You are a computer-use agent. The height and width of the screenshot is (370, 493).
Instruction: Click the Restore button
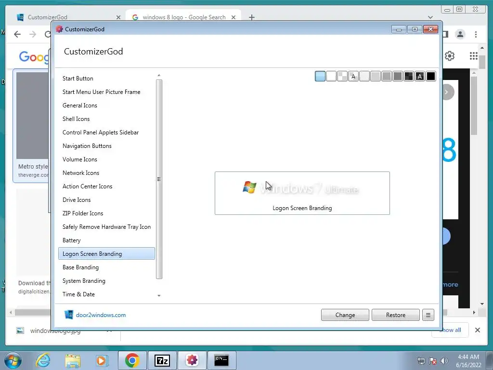[x=396, y=315]
